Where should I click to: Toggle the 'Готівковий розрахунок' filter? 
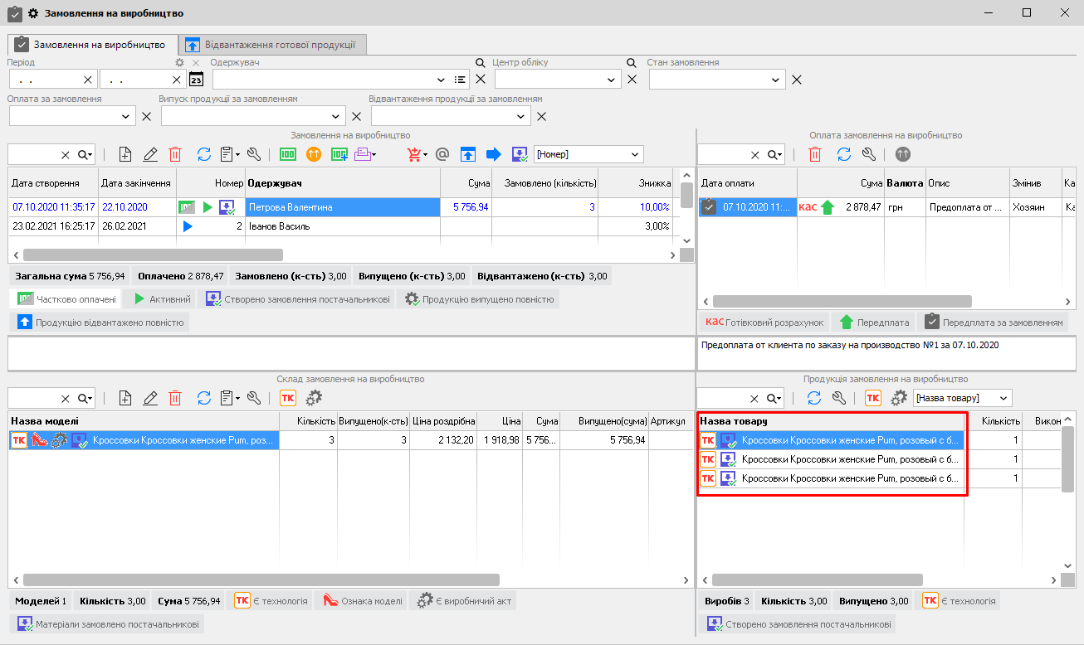point(764,322)
